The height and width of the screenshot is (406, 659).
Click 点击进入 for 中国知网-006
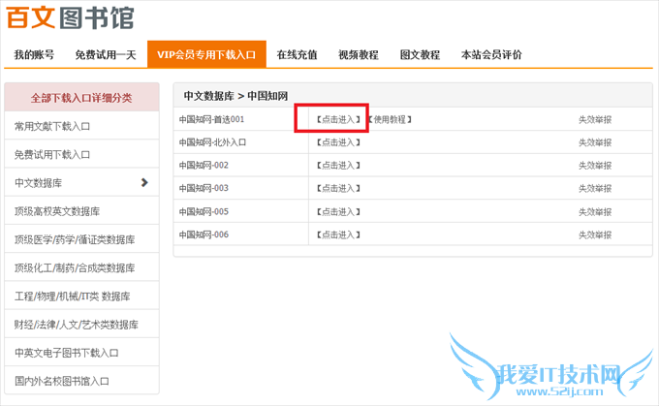click(x=338, y=234)
